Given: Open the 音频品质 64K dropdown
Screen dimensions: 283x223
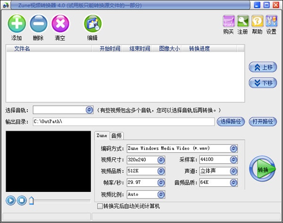Looking at the screenshot, I should [x=233, y=183].
